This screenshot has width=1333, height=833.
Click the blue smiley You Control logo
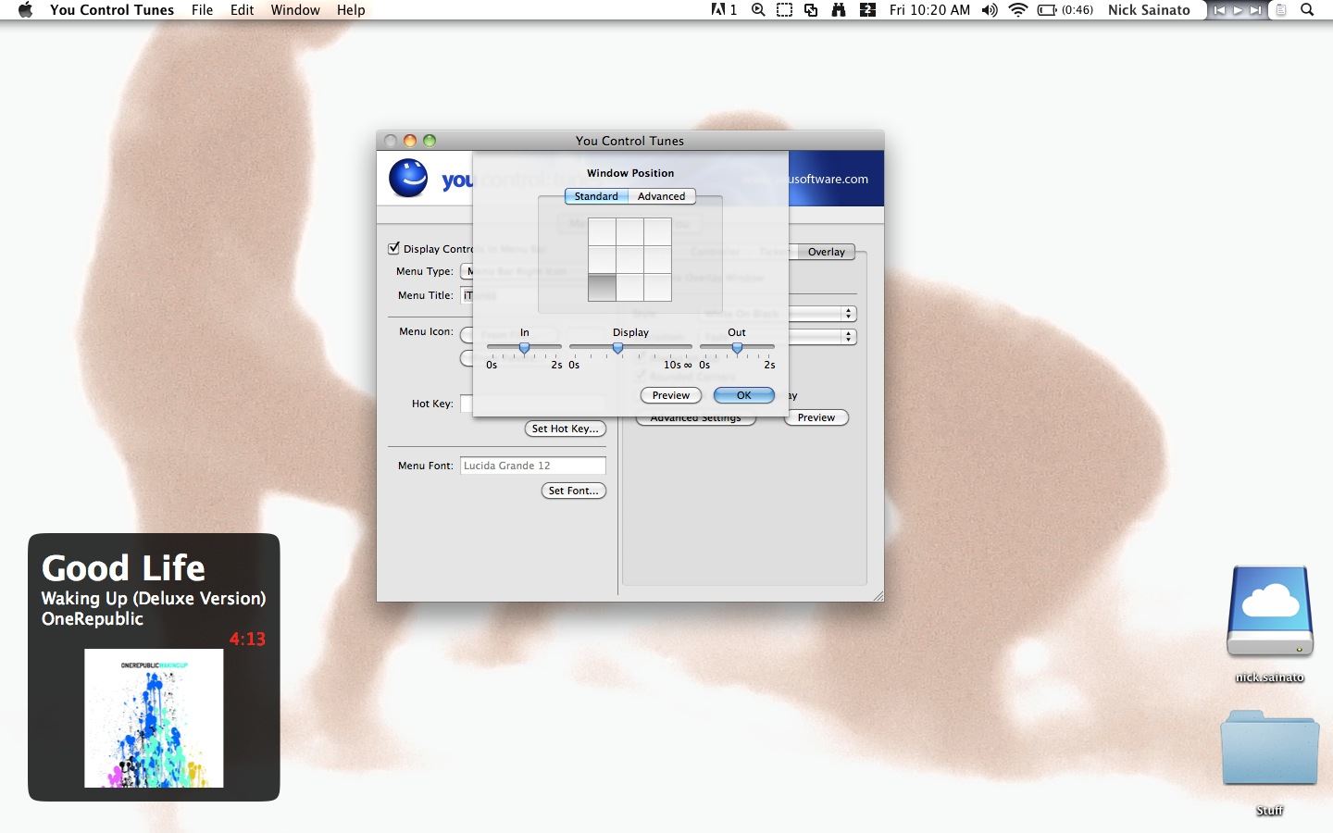(x=408, y=178)
